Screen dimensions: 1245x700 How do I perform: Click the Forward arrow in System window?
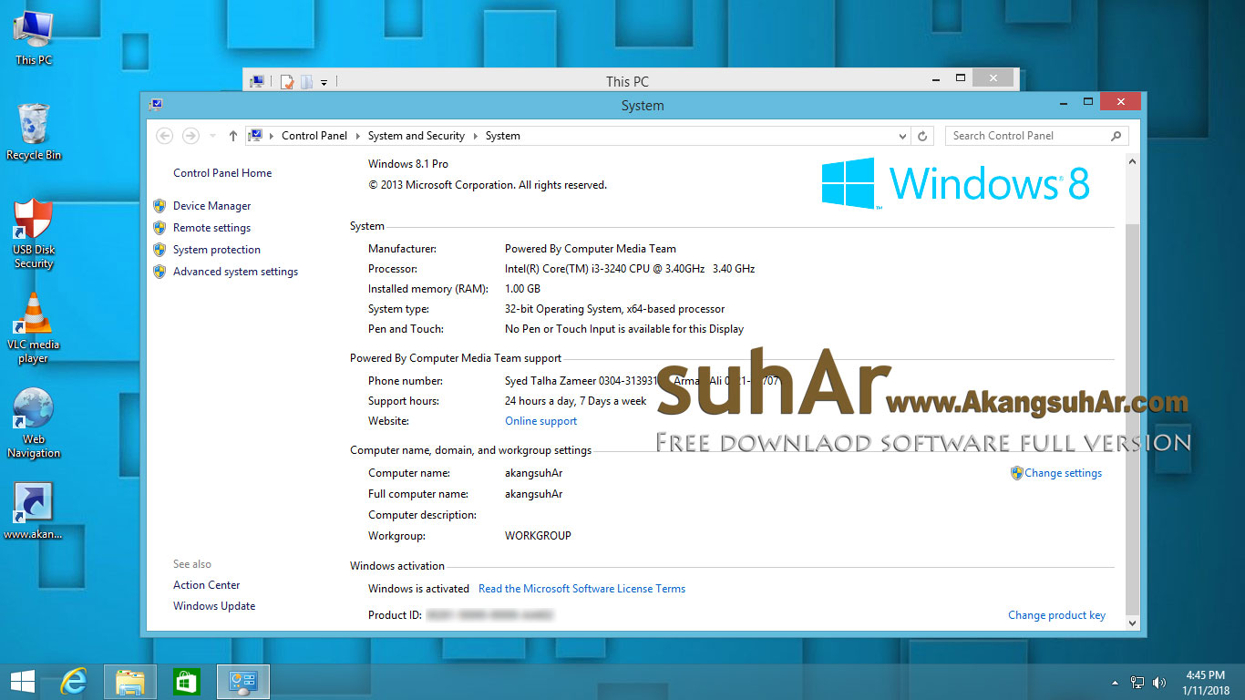coord(190,136)
